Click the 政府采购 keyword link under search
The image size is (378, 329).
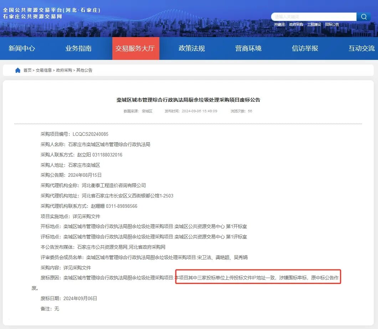[x=296, y=24]
